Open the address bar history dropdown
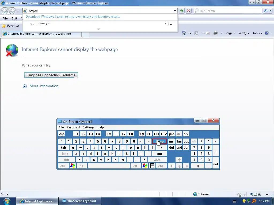Viewport: 274px width, 205px height. (x=175, y=11)
